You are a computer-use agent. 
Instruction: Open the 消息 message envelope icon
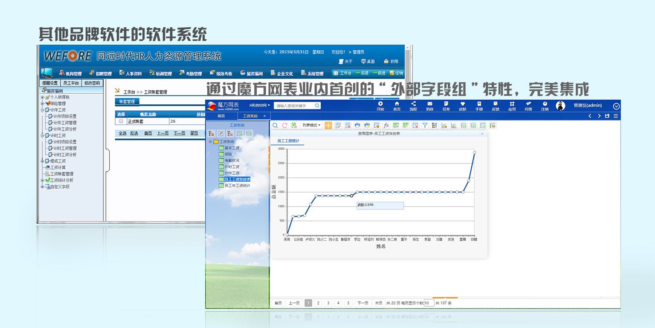[429, 106]
